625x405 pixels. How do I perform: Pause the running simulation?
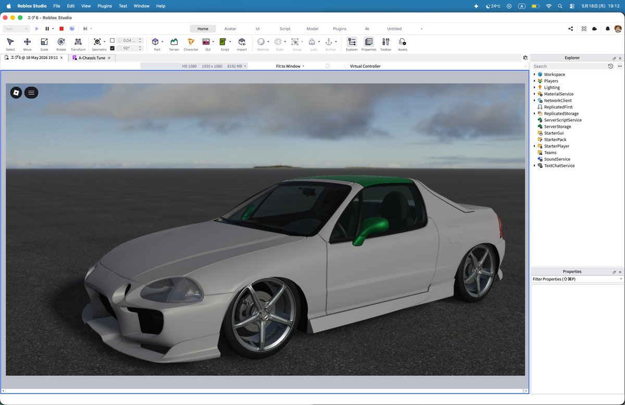(47, 29)
